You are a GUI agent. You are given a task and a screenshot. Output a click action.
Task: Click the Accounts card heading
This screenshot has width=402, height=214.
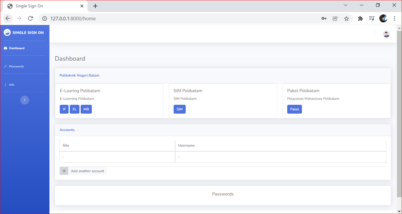pos(67,130)
